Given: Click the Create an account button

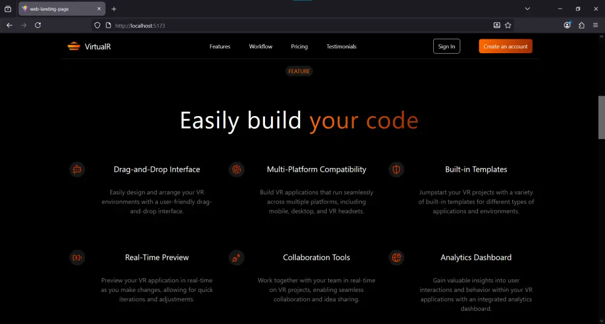Looking at the screenshot, I should click(505, 47).
